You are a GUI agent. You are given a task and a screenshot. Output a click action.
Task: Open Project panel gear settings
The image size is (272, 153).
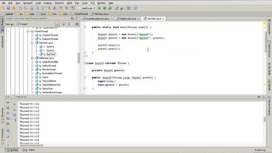tap(72, 19)
